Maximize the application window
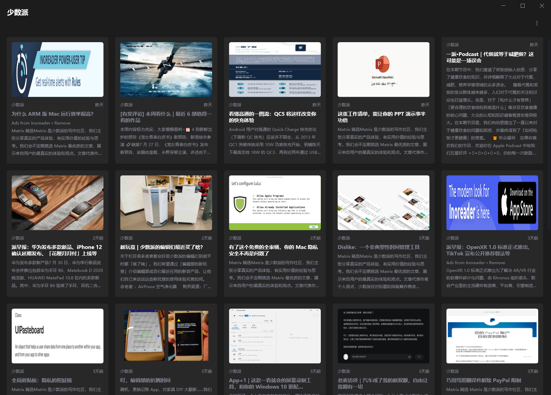Screen dimensions: 551x395 pos(523,6)
